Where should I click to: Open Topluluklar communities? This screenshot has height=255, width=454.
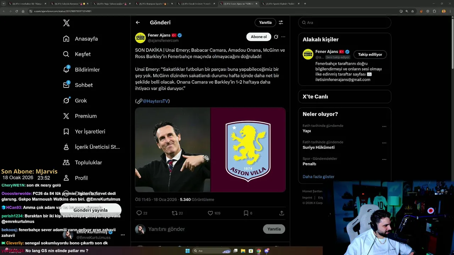82,163
